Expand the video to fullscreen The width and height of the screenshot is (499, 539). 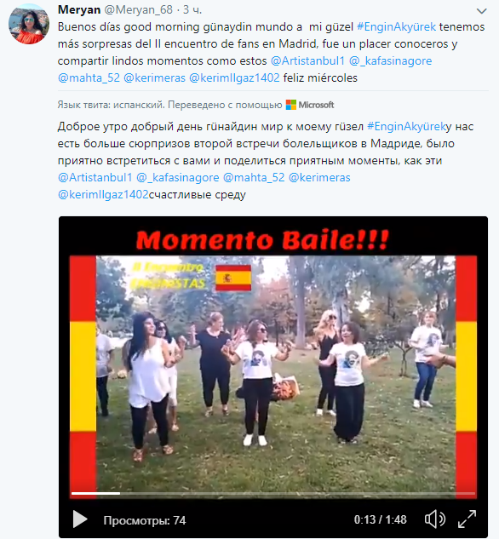point(467,519)
